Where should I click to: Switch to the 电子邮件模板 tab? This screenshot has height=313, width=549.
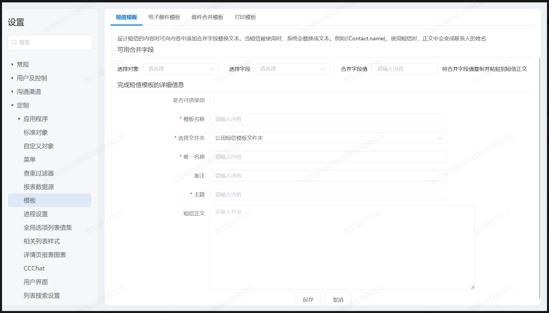164,17
